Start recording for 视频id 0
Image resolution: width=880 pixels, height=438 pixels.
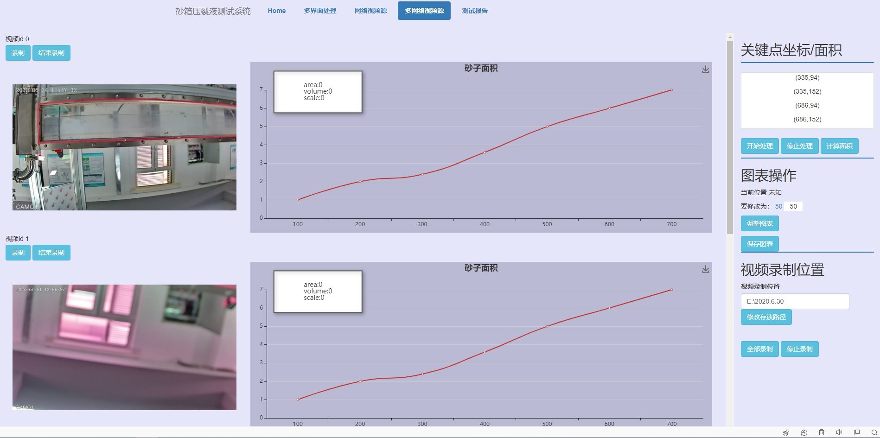click(x=18, y=53)
